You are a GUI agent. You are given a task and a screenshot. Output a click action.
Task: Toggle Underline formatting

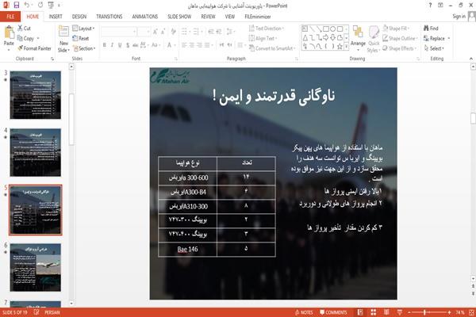pos(120,45)
